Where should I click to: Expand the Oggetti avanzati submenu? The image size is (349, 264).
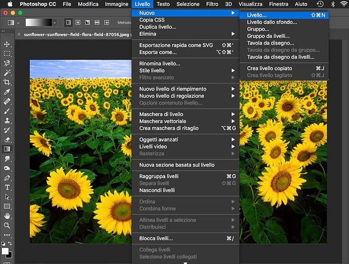(185, 139)
